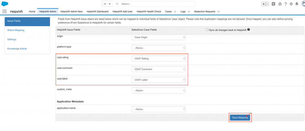Click the Favorites star icon
This screenshot has height=131, width=305.
tap(263, 4)
